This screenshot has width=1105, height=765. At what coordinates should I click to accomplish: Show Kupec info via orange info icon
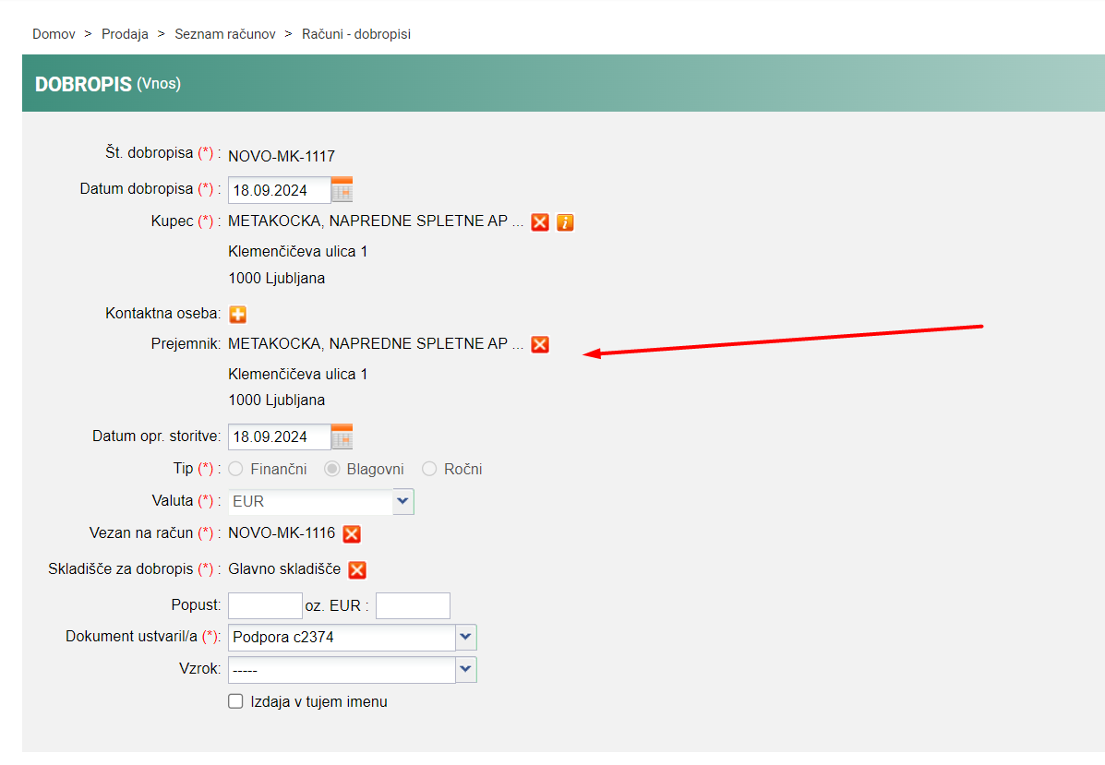(x=565, y=222)
